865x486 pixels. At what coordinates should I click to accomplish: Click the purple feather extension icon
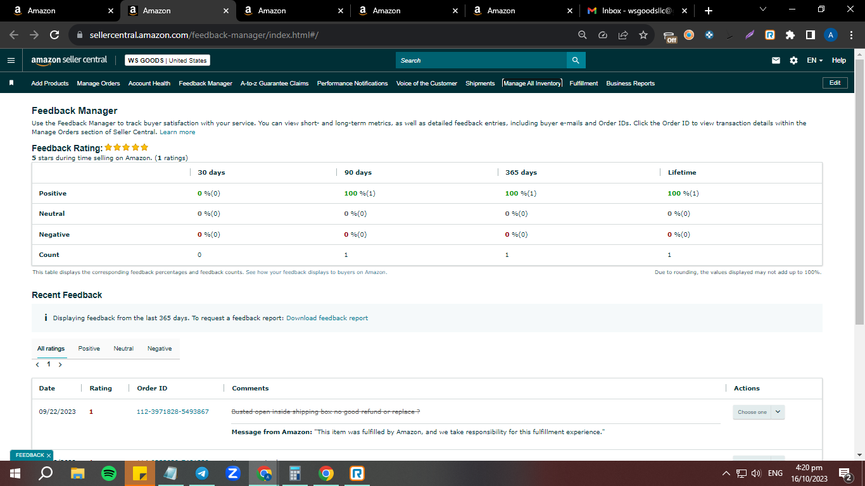click(x=750, y=35)
